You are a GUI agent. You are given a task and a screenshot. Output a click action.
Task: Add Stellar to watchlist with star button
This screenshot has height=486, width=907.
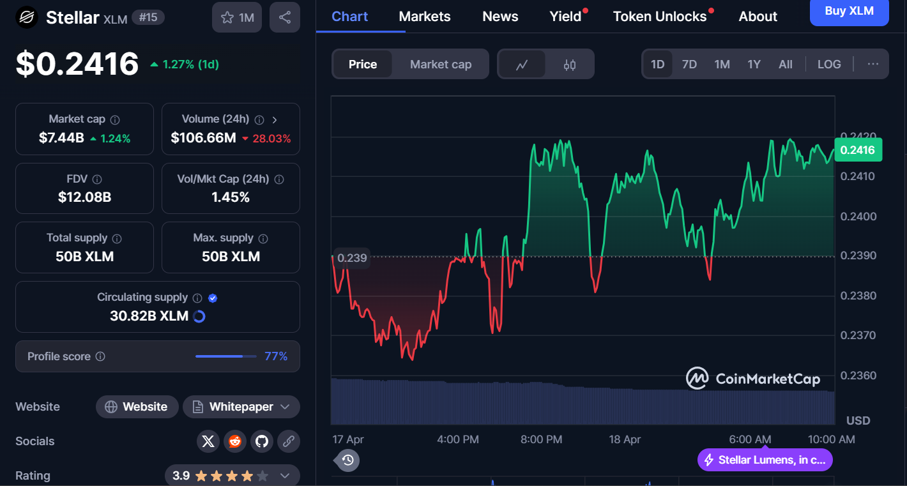coord(237,17)
